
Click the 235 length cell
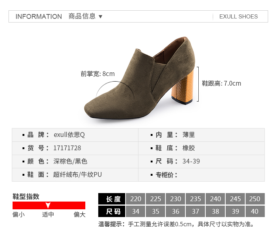[195, 199]
